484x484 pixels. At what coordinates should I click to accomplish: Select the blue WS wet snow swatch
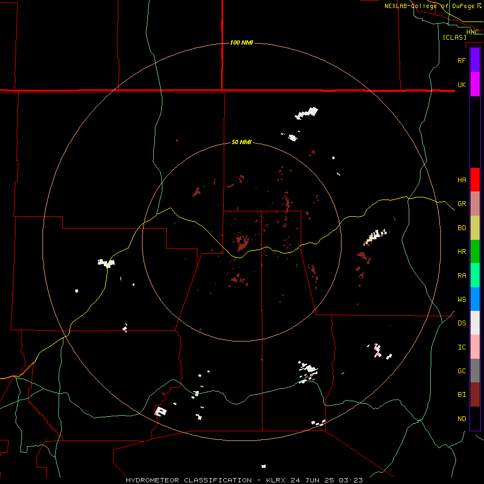click(x=475, y=299)
